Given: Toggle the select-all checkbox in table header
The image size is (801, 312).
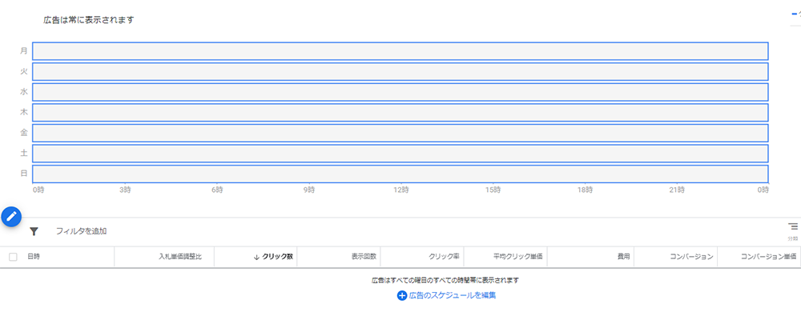Looking at the screenshot, I should 14,257.
